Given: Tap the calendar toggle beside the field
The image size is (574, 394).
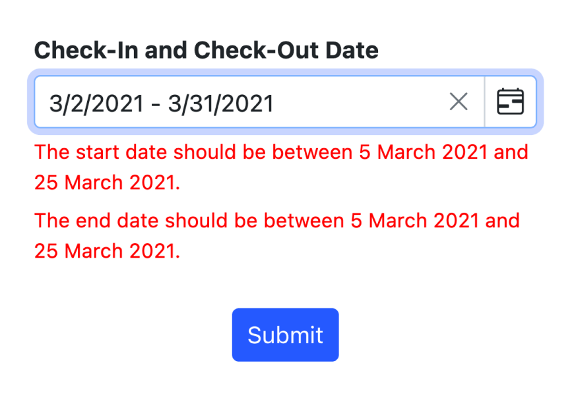Looking at the screenshot, I should click(x=510, y=101).
